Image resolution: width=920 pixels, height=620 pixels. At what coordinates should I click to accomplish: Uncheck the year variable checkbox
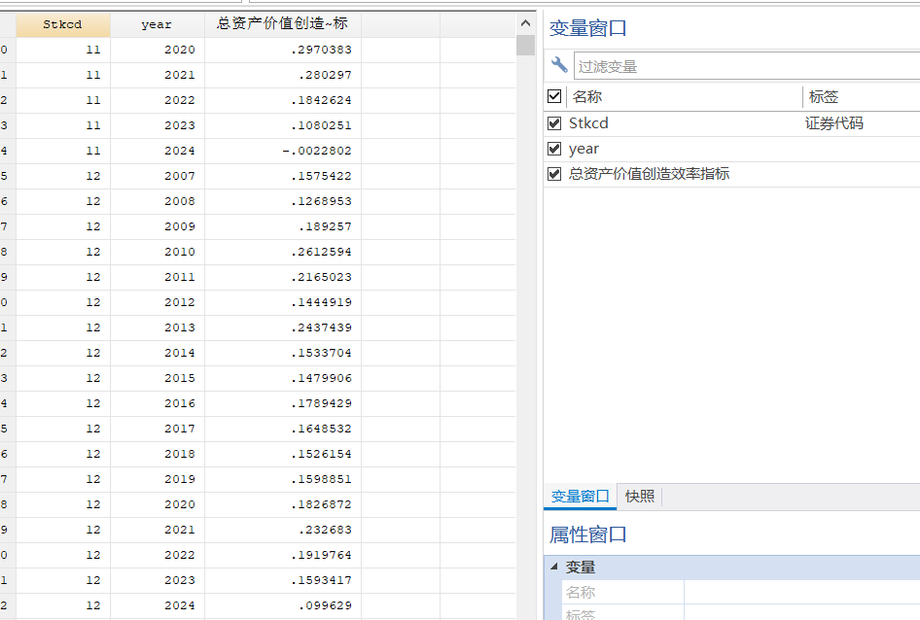(554, 149)
